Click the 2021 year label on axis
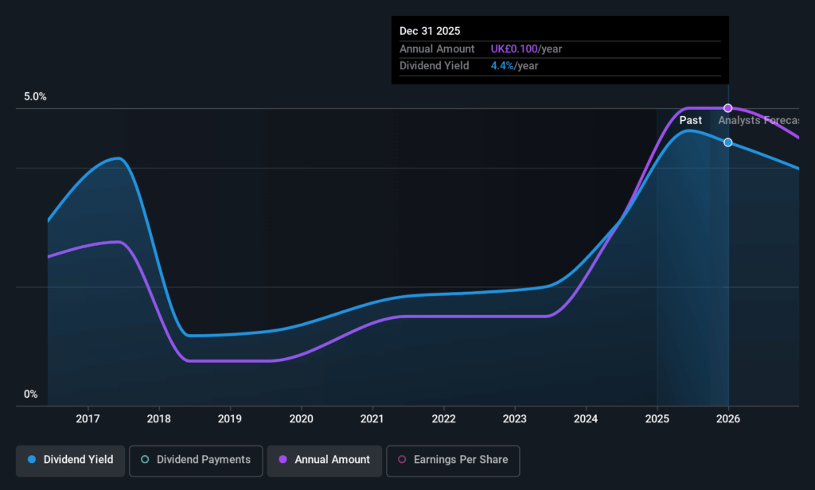 pyautogui.click(x=372, y=419)
